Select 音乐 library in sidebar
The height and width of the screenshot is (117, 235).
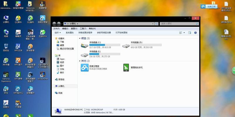coord(60,73)
